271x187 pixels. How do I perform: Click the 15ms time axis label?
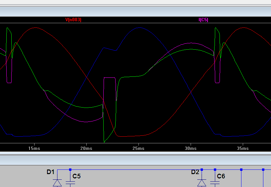[x=34, y=148]
